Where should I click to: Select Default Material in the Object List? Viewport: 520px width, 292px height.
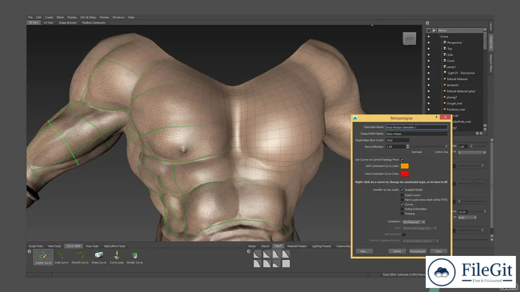[x=457, y=79]
